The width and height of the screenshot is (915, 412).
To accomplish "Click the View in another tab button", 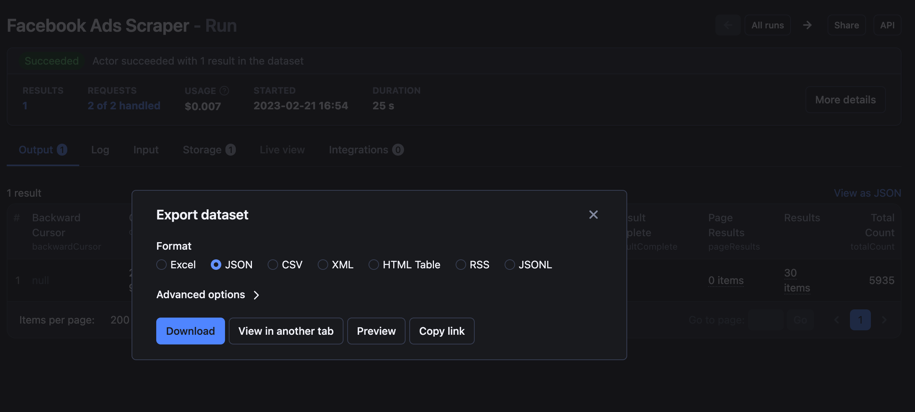I will click(x=286, y=331).
